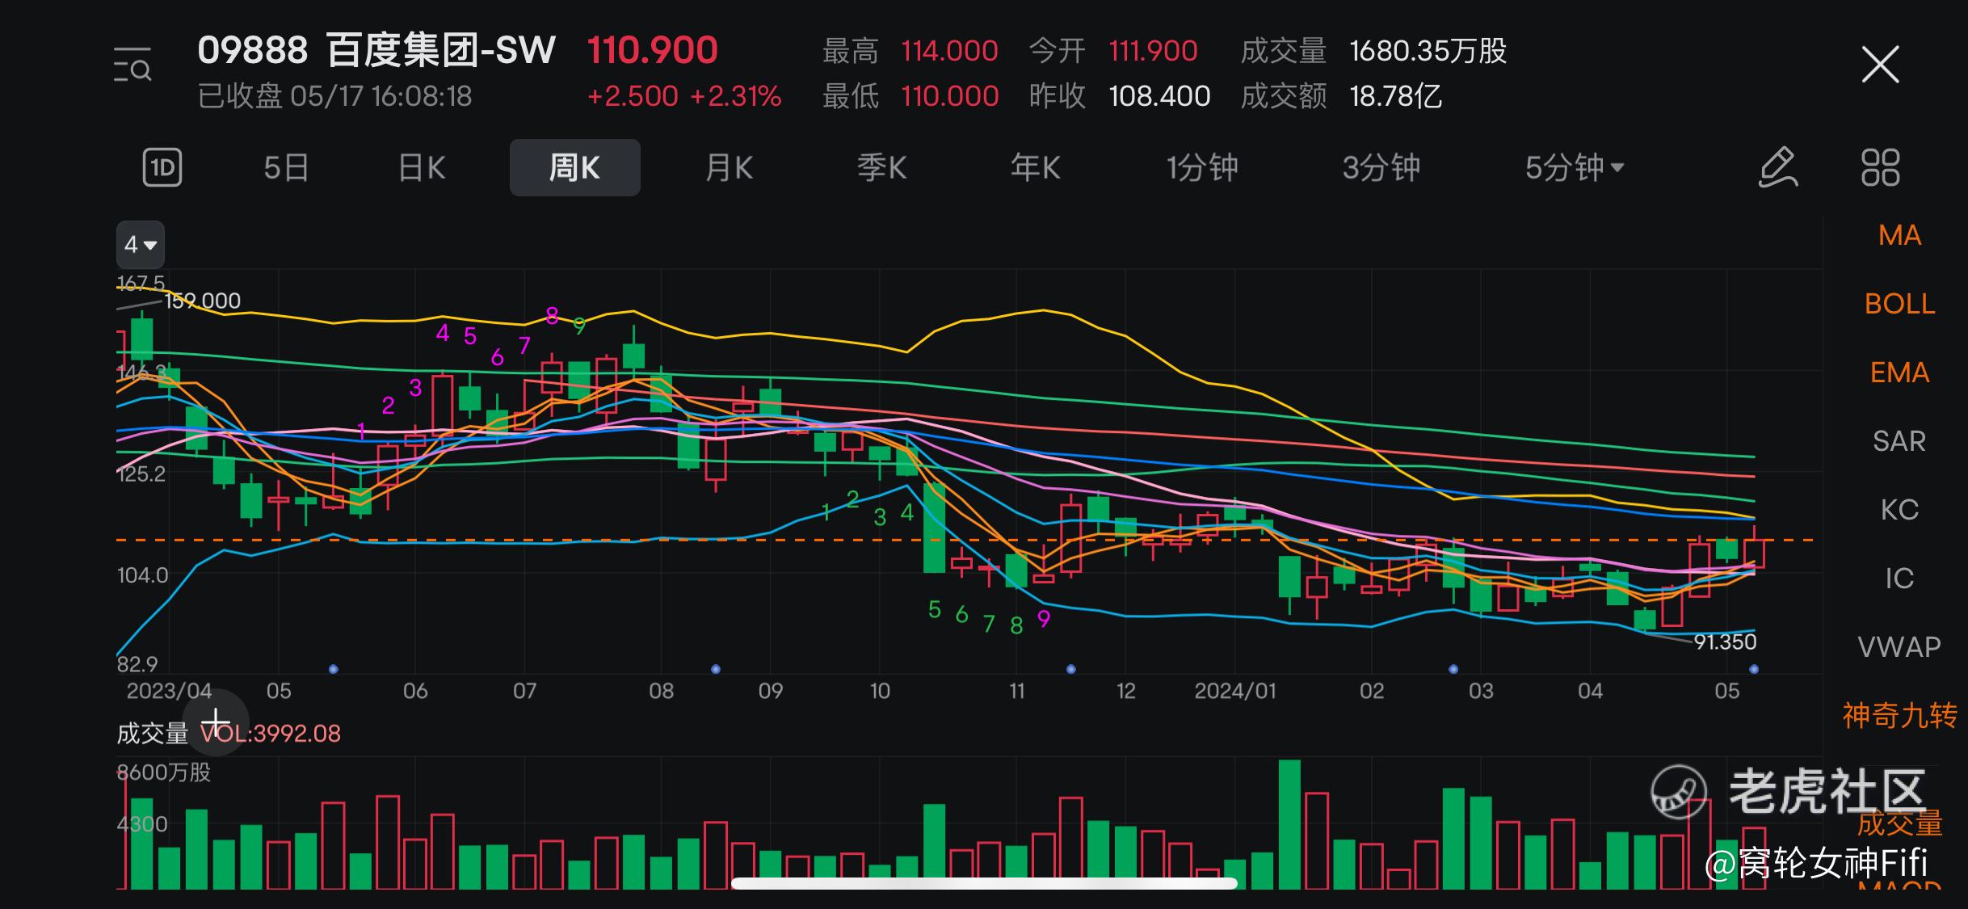This screenshot has width=1968, height=909.
Task: Tap the blue event dot near 11
Action: point(1070,669)
